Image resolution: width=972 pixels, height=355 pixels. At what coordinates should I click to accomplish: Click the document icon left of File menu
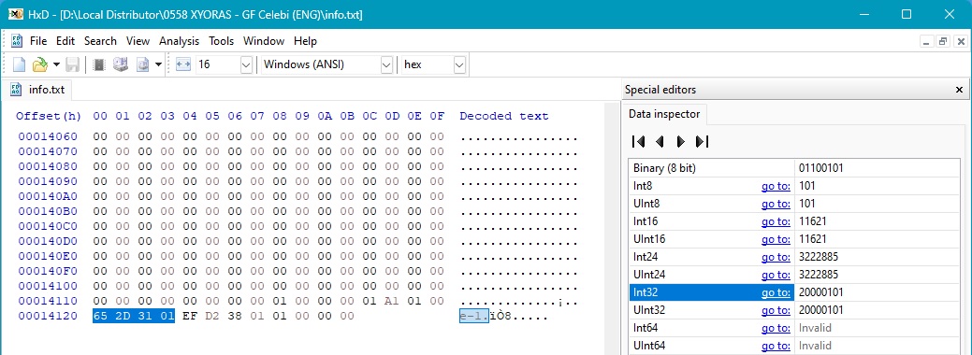pos(18,41)
